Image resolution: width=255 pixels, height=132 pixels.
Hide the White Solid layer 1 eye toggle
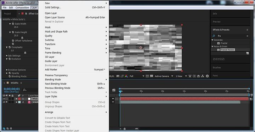pos(4,99)
